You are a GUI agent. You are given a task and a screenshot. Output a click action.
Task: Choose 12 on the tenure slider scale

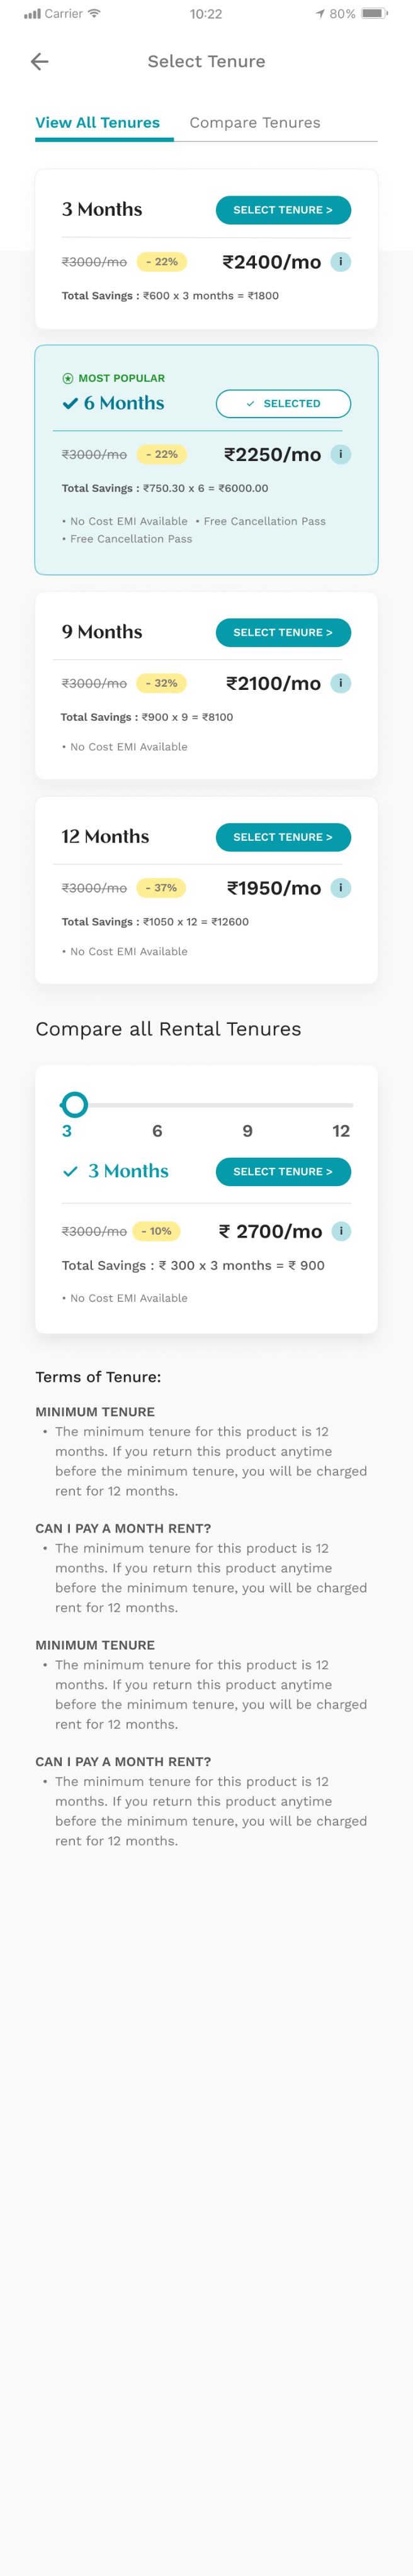341,1131
